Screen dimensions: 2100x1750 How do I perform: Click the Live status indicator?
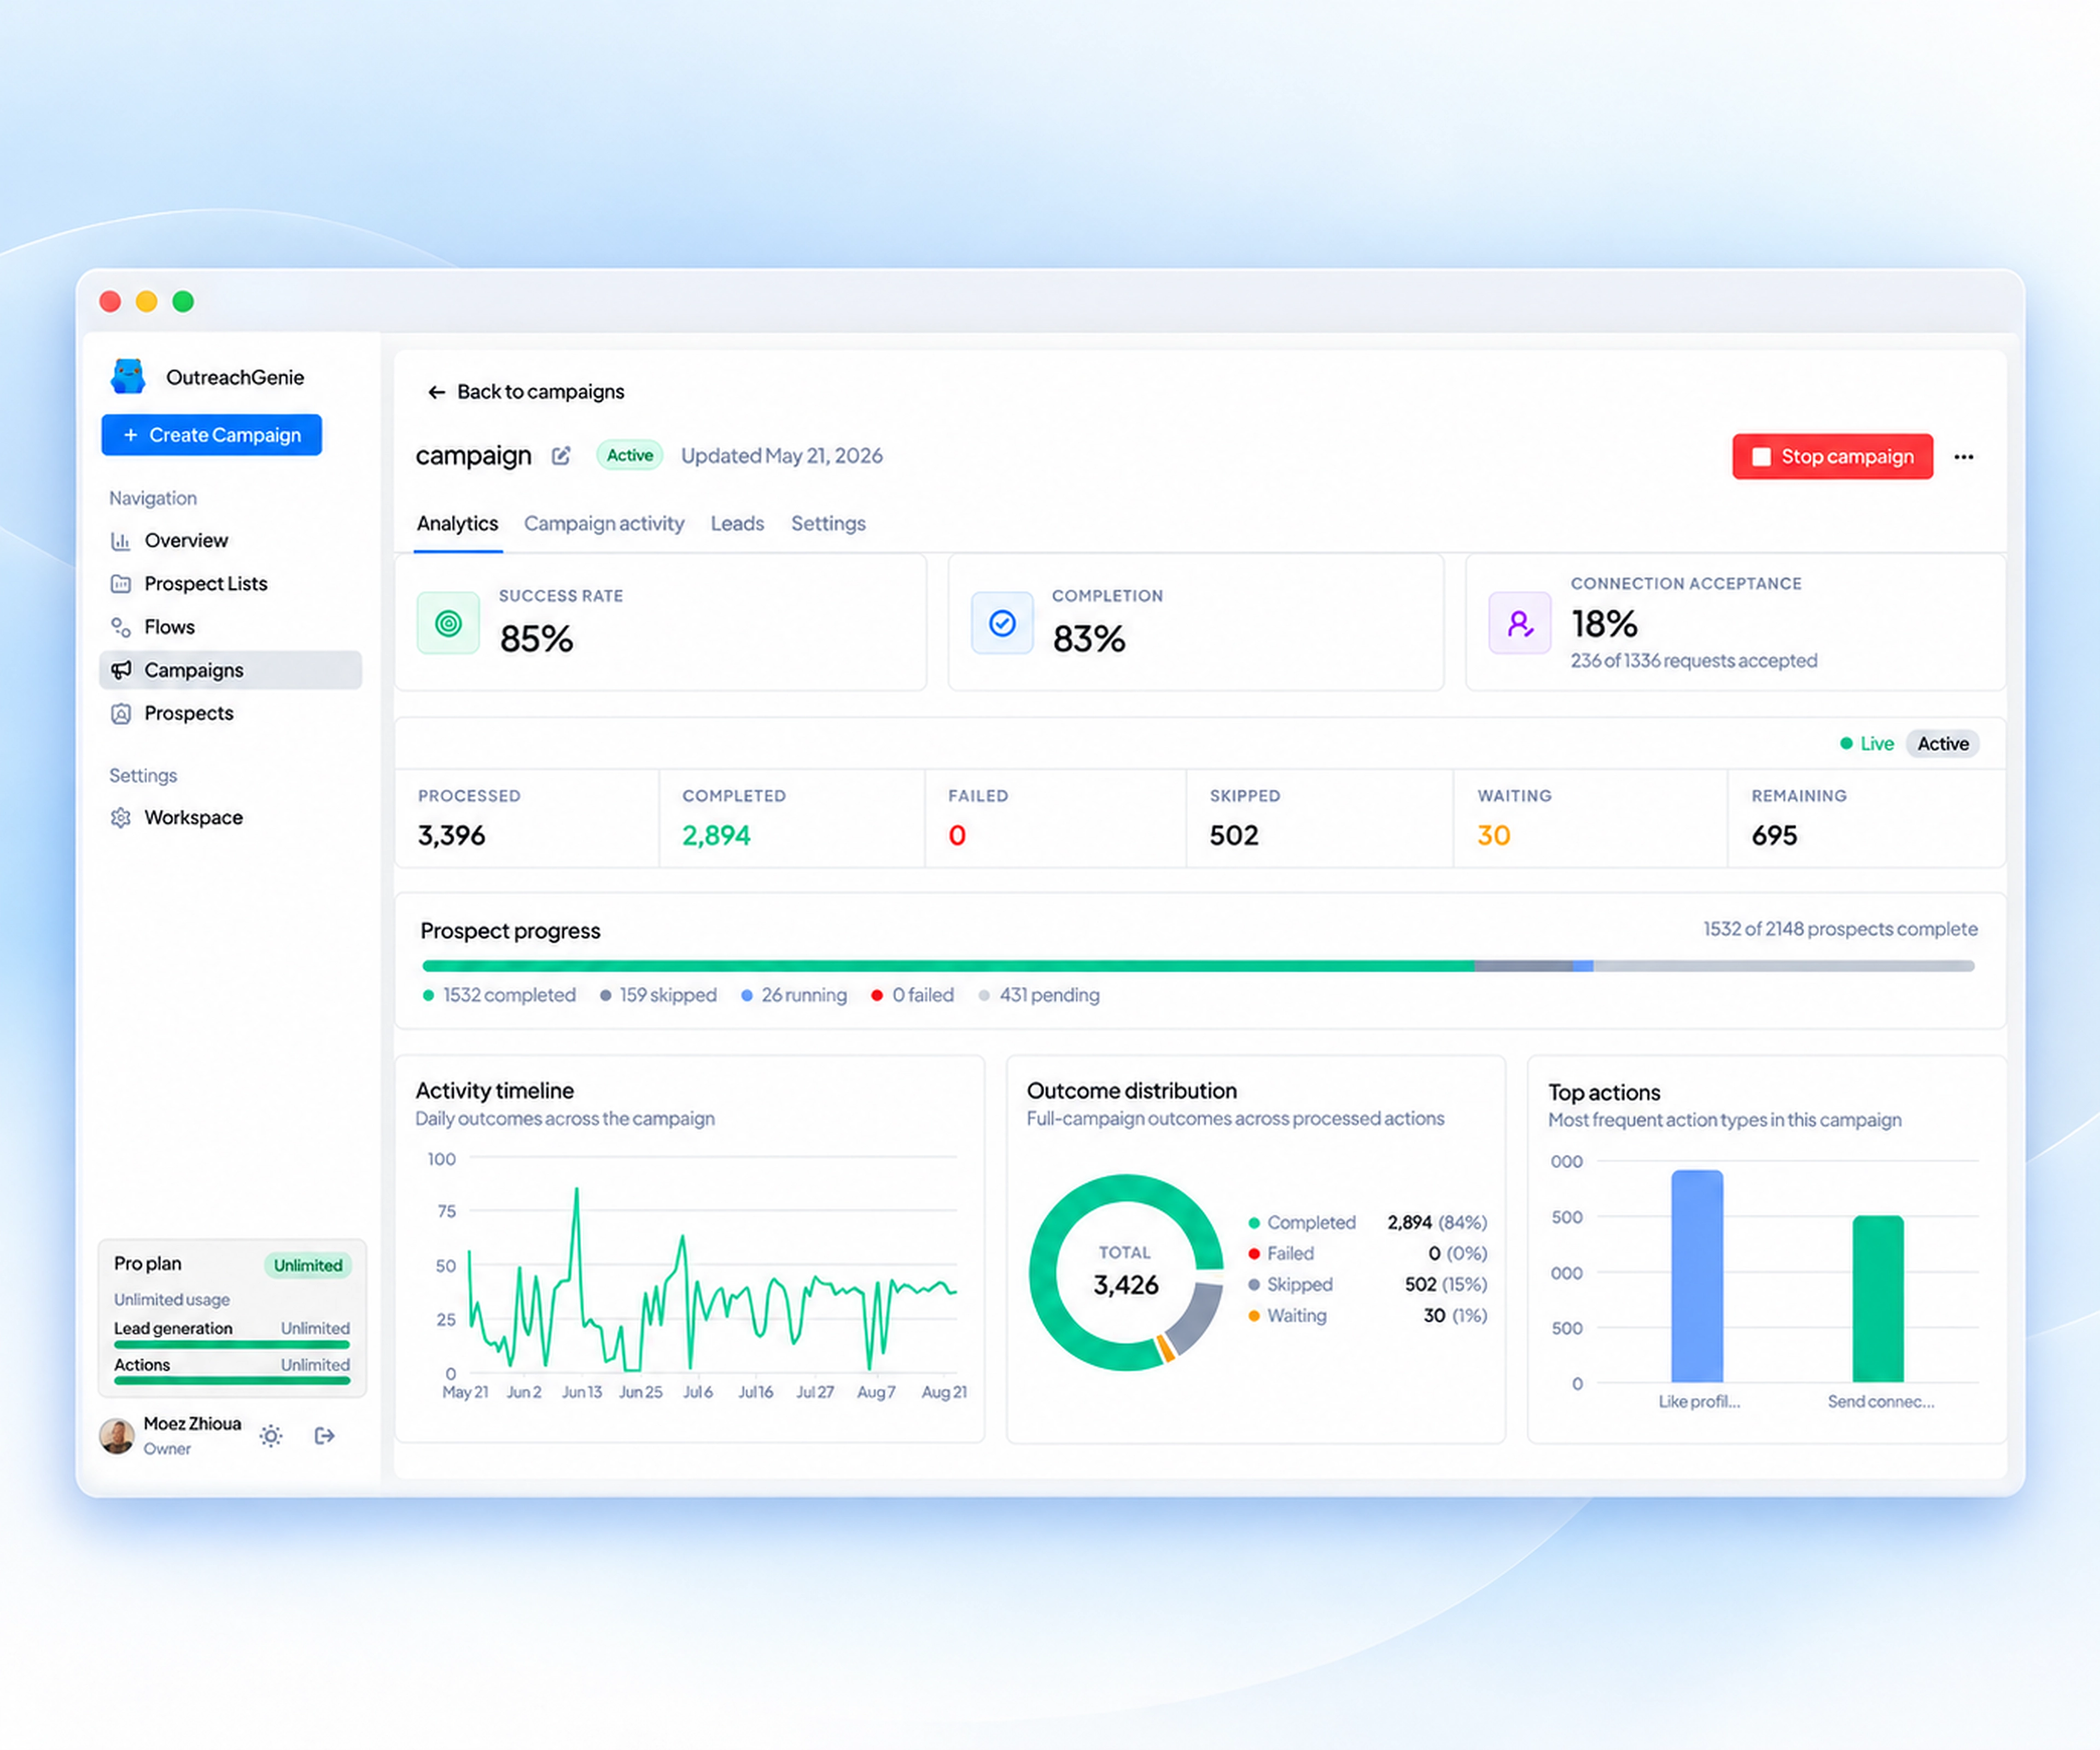click(x=1867, y=744)
